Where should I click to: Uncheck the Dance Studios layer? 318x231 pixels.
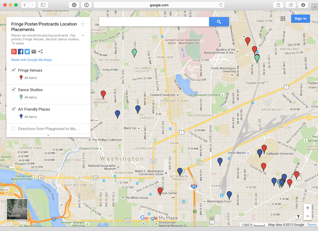13,89
